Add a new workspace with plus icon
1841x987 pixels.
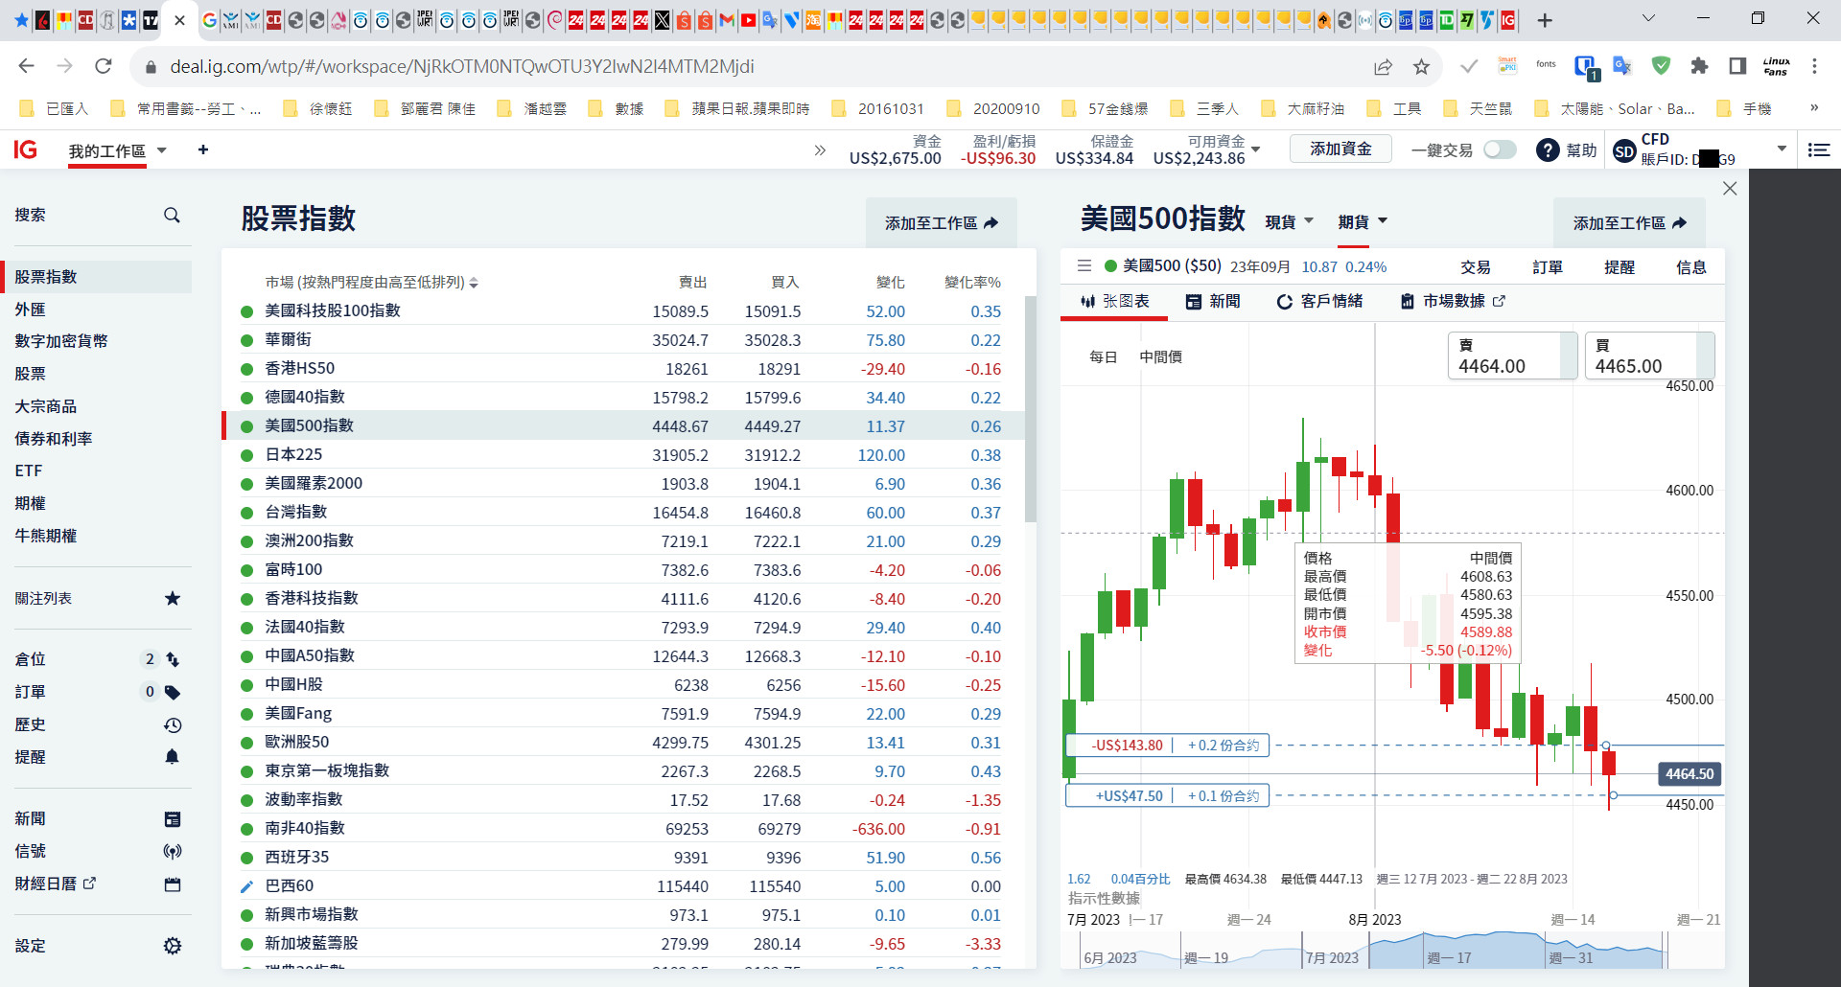(203, 149)
